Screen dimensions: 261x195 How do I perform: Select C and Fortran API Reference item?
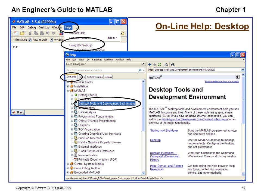point(96,151)
